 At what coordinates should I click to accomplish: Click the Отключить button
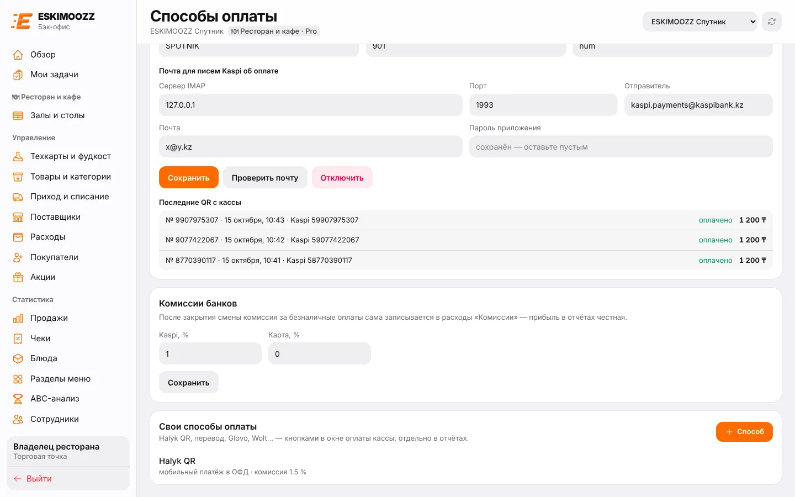click(342, 177)
